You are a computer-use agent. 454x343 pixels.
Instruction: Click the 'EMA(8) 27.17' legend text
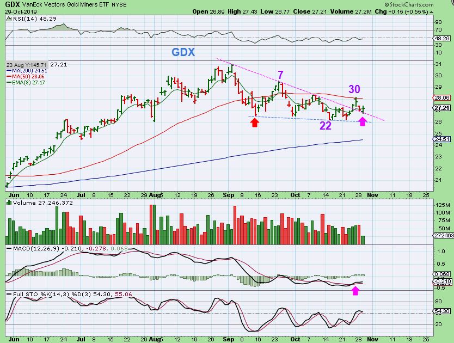pos(28,83)
